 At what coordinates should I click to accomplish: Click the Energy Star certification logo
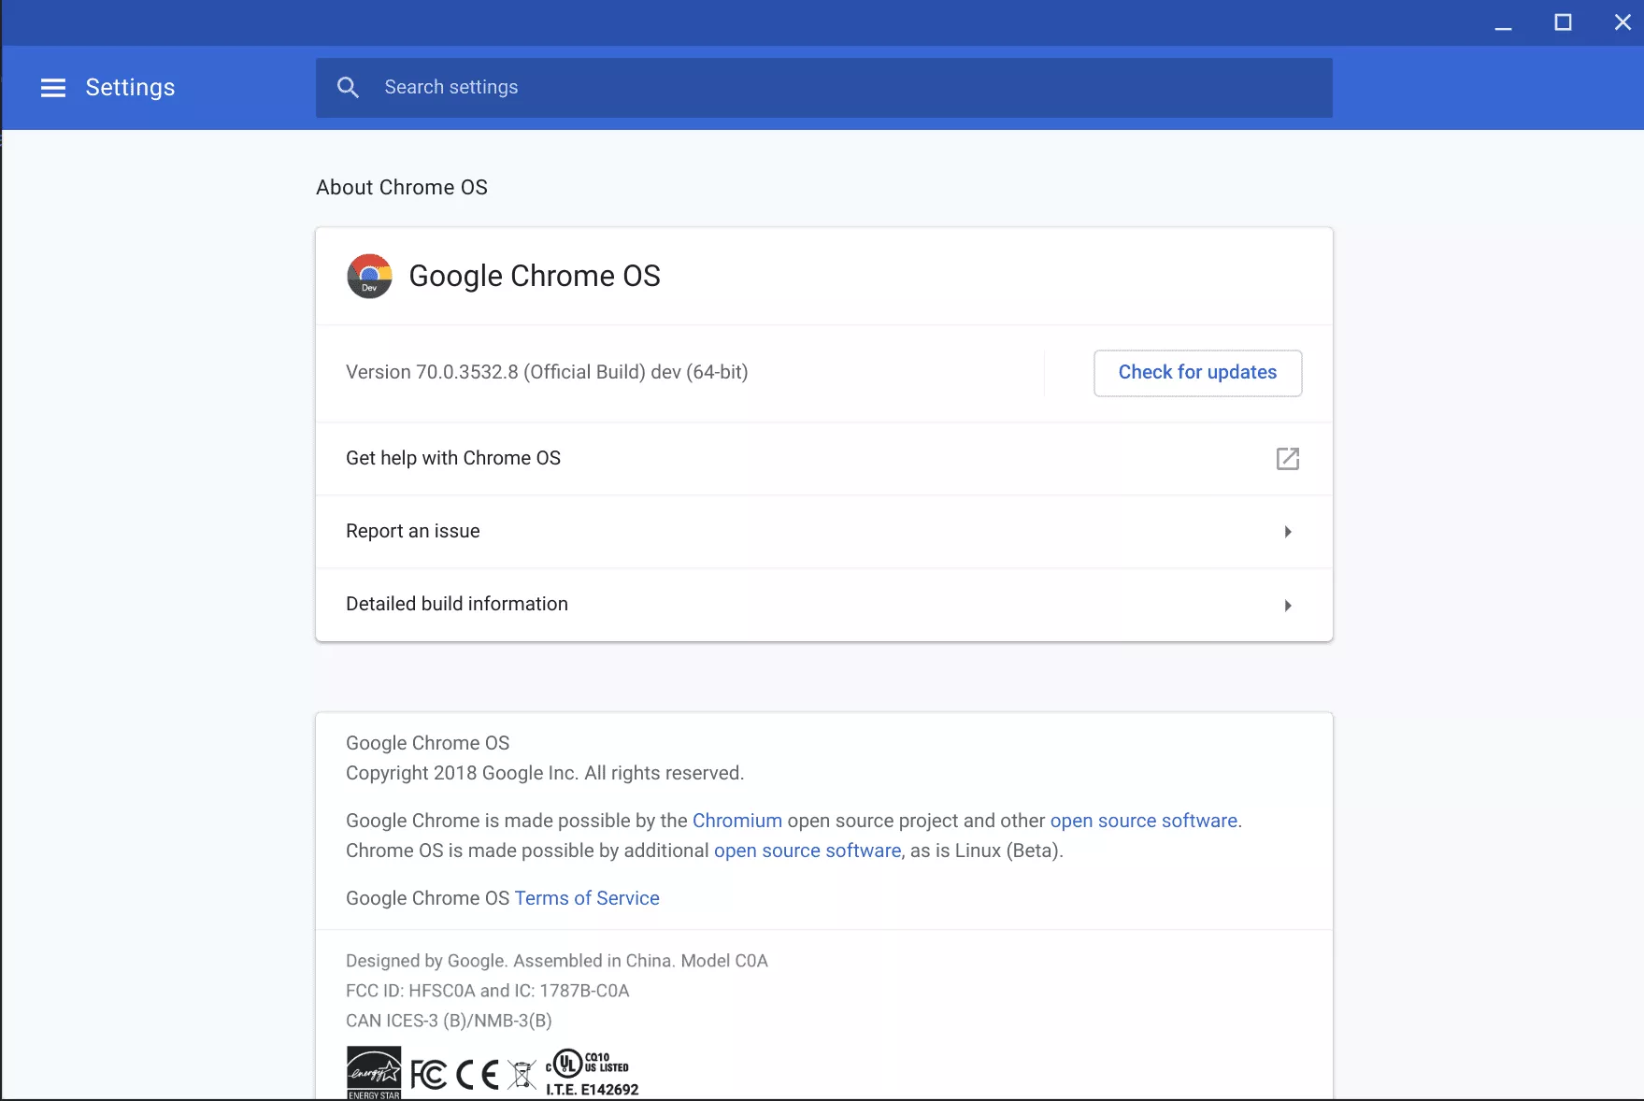[x=374, y=1072]
